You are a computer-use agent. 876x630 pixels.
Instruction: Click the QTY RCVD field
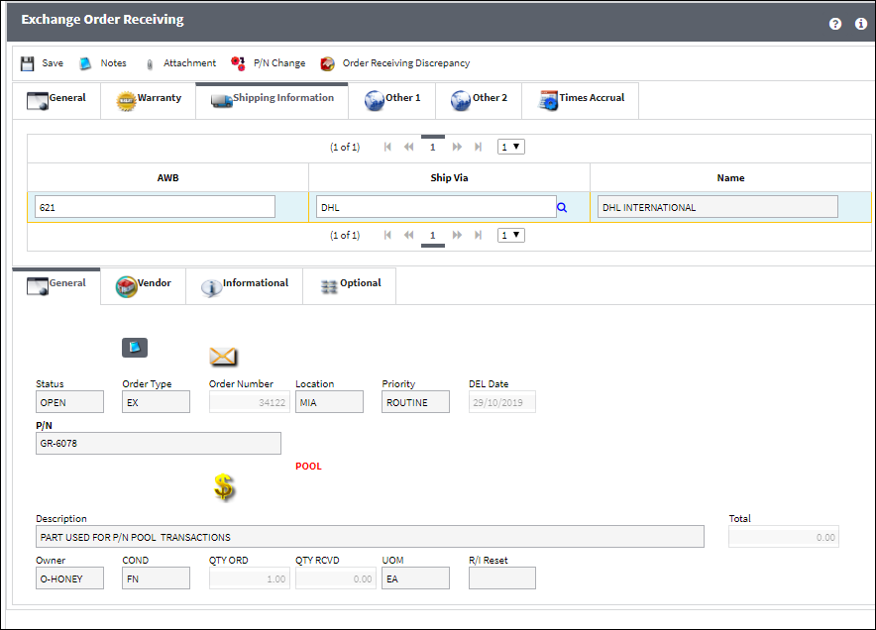[x=336, y=578]
